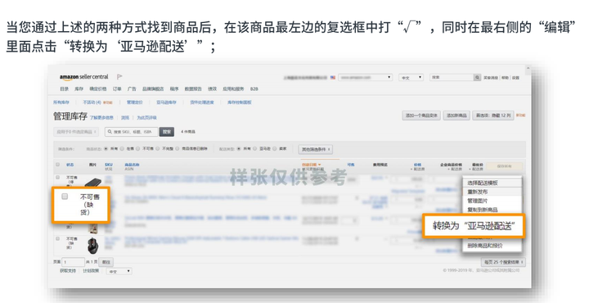This screenshot has width=589, height=303.
Task: Open the 应用于0件选定商品 bulk action dropdown
Action: (76, 132)
